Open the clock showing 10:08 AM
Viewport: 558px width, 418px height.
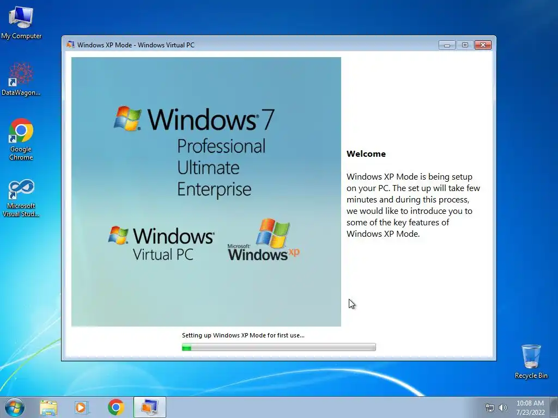pyautogui.click(x=530, y=408)
